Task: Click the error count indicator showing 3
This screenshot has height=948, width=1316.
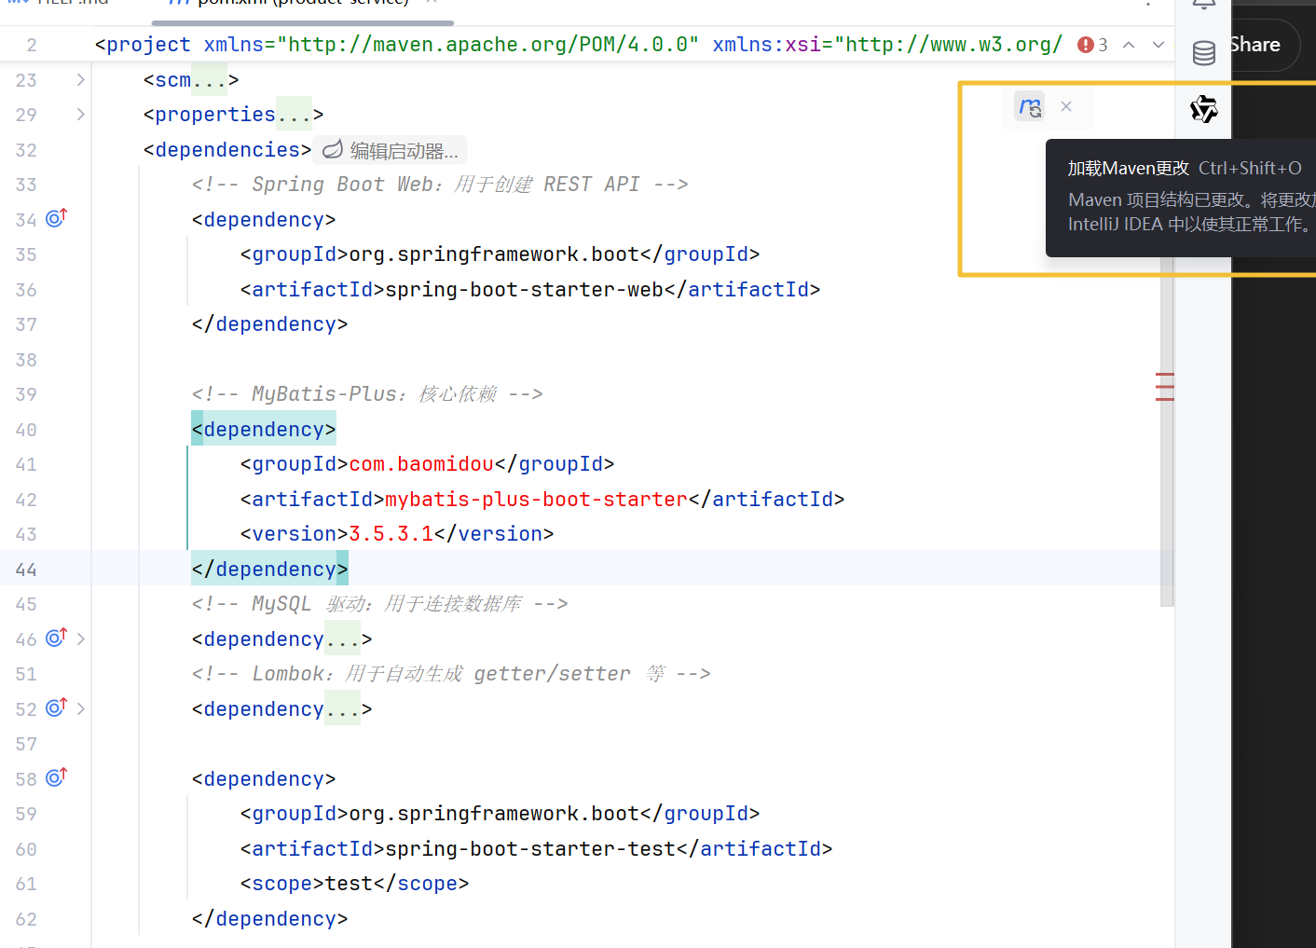Action: pyautogui.click(x=1092, y=45)
